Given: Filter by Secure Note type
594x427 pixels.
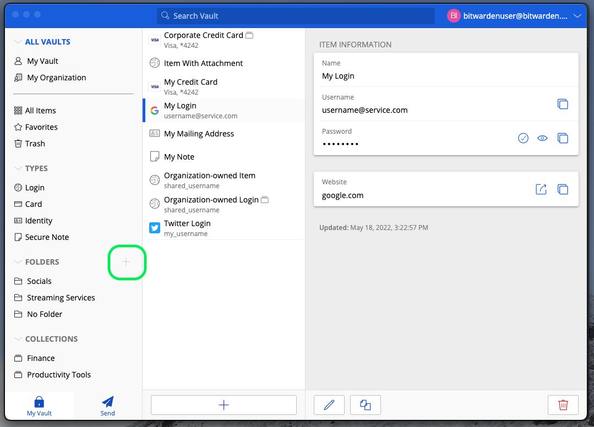Looking at the screenshot, I should coord(42,237).
